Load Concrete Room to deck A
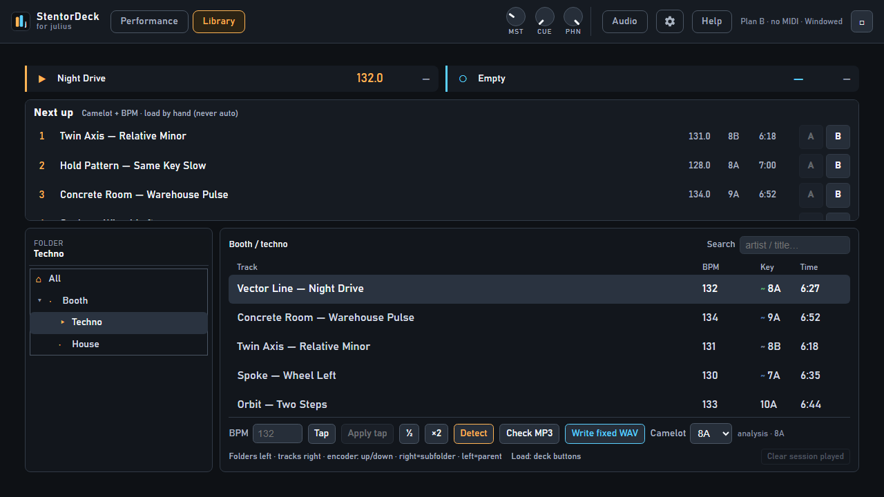 pos(811,195)
